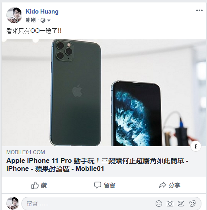Insert a GIF in the comment
This screenshot has width=207, height=210.
coord(181,204)
